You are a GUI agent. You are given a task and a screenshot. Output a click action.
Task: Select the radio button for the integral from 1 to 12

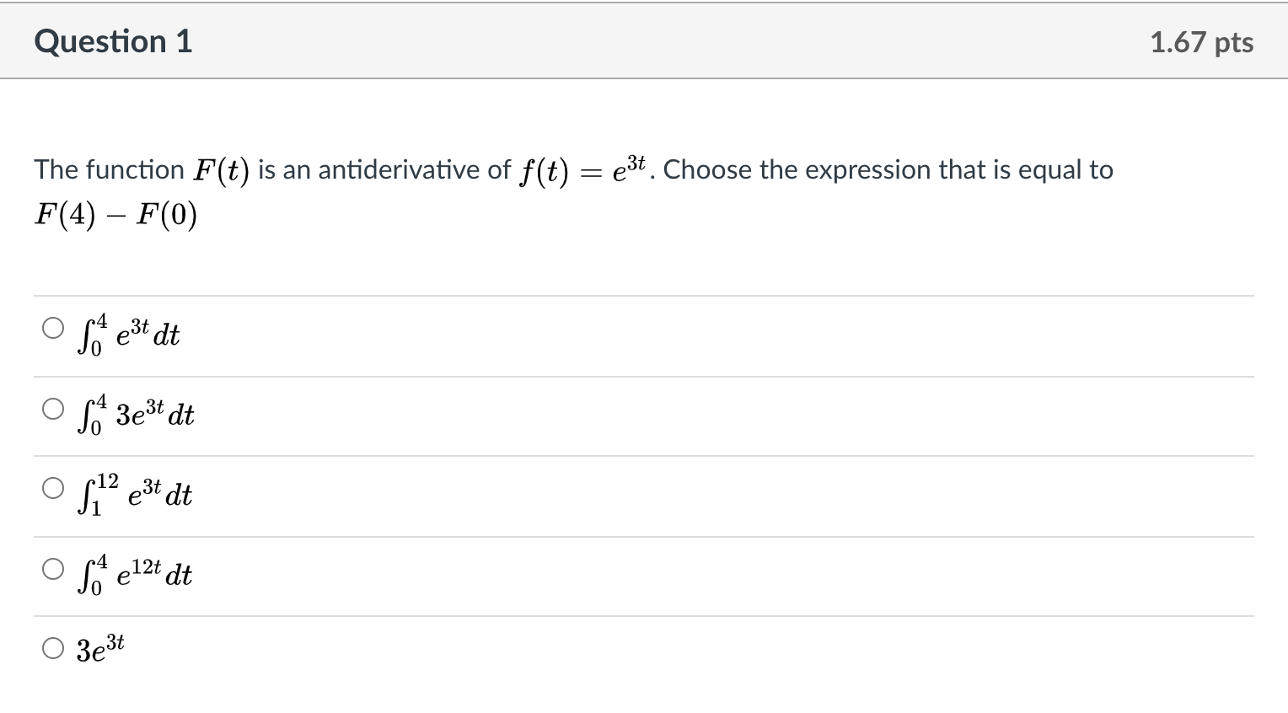[53, 488]
